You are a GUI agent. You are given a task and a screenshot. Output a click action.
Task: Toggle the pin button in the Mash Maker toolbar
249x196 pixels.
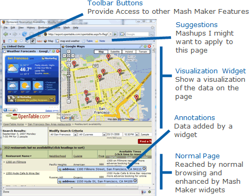(x=32, y=41)
